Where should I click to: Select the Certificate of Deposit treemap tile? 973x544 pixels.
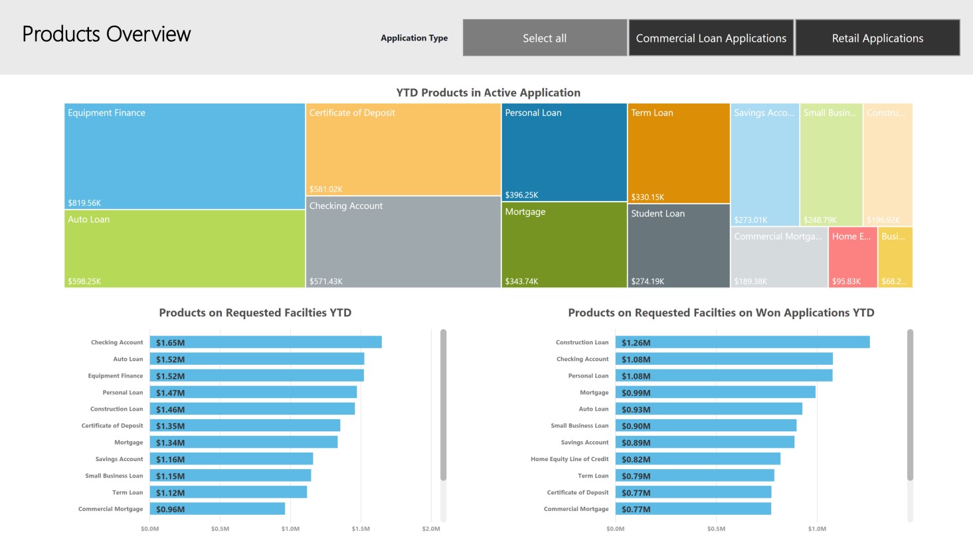coord(403,149)
